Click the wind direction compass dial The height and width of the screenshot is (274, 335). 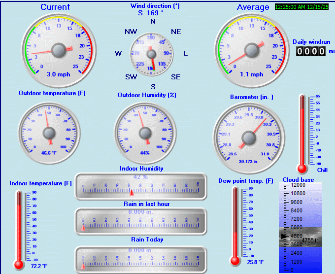click(153, 53)
